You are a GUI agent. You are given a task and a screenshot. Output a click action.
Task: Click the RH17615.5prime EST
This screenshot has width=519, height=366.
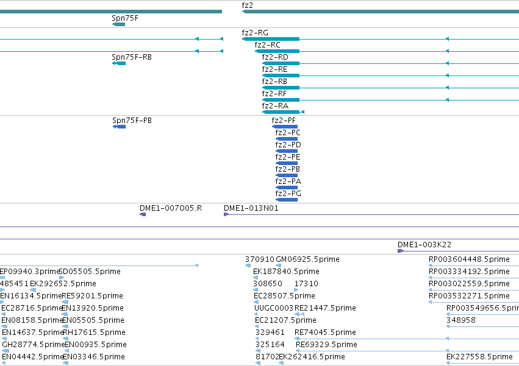(x=65, y=339)
